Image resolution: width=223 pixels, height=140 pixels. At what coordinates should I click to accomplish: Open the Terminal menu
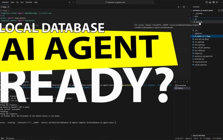(x=29, y=2)
